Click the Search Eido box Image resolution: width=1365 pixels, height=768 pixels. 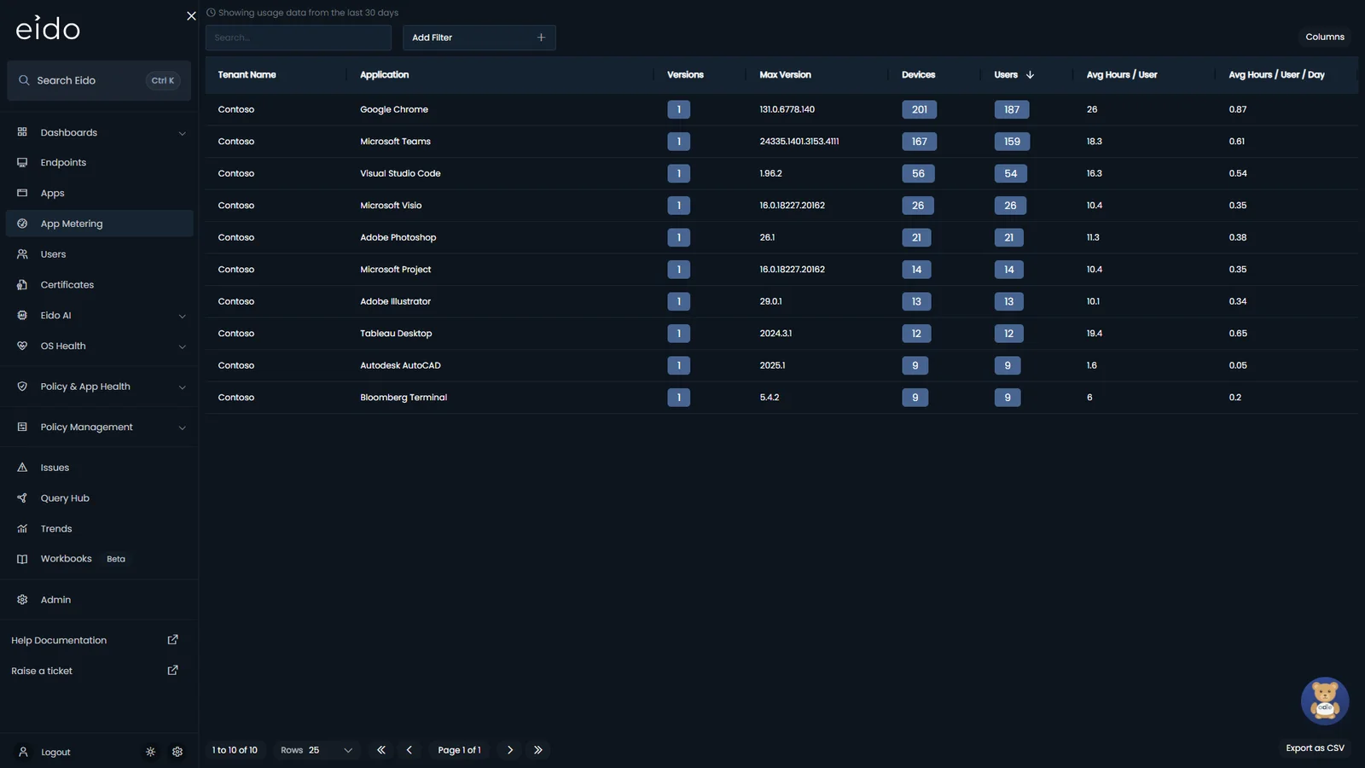click(x=99, y=80)
